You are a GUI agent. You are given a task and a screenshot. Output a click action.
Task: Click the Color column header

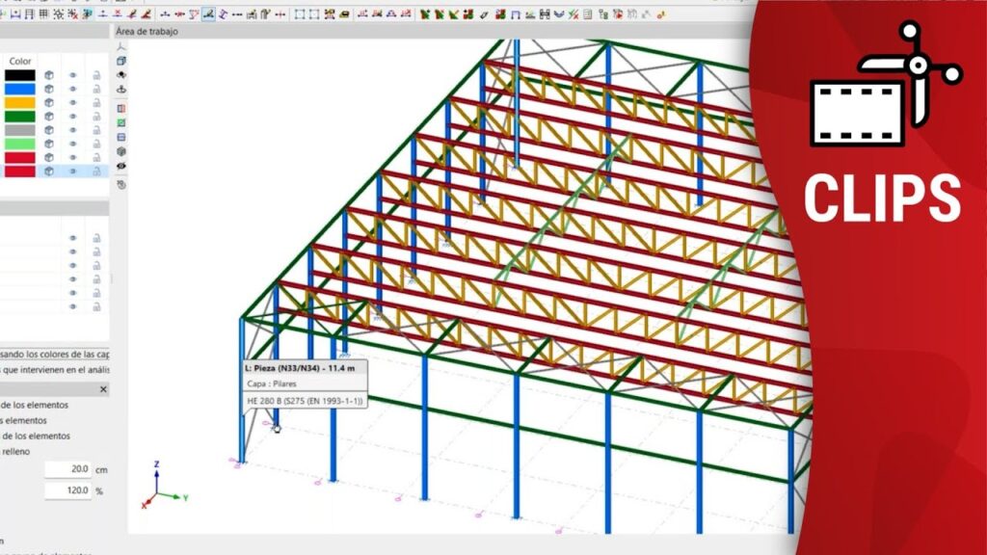coord(20,61)
